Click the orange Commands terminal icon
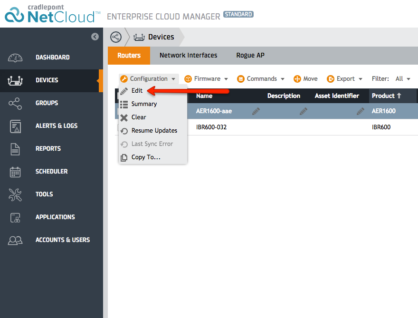Image resolution: width=418 pixels, height=318 pixels. coord(241,79)
